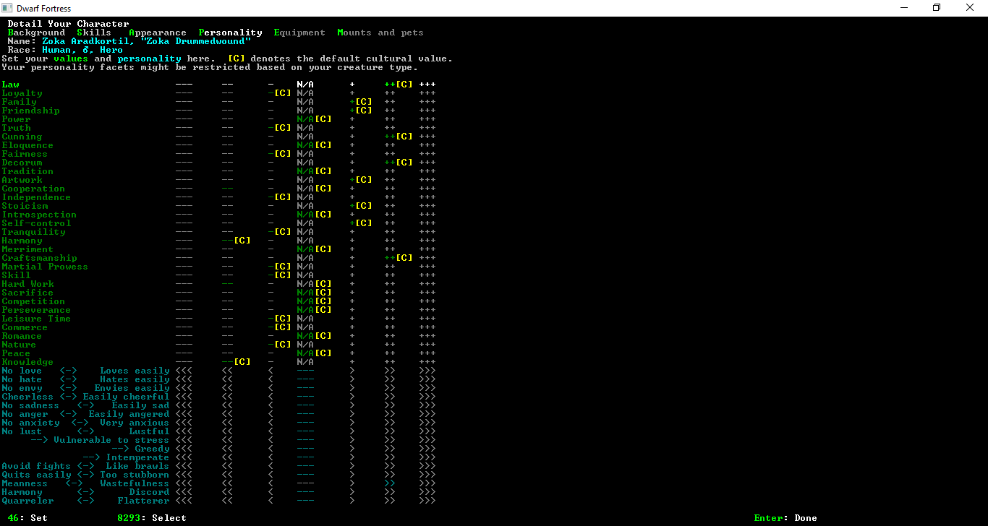Set No anger/Easily angered to <

point(271,414)
